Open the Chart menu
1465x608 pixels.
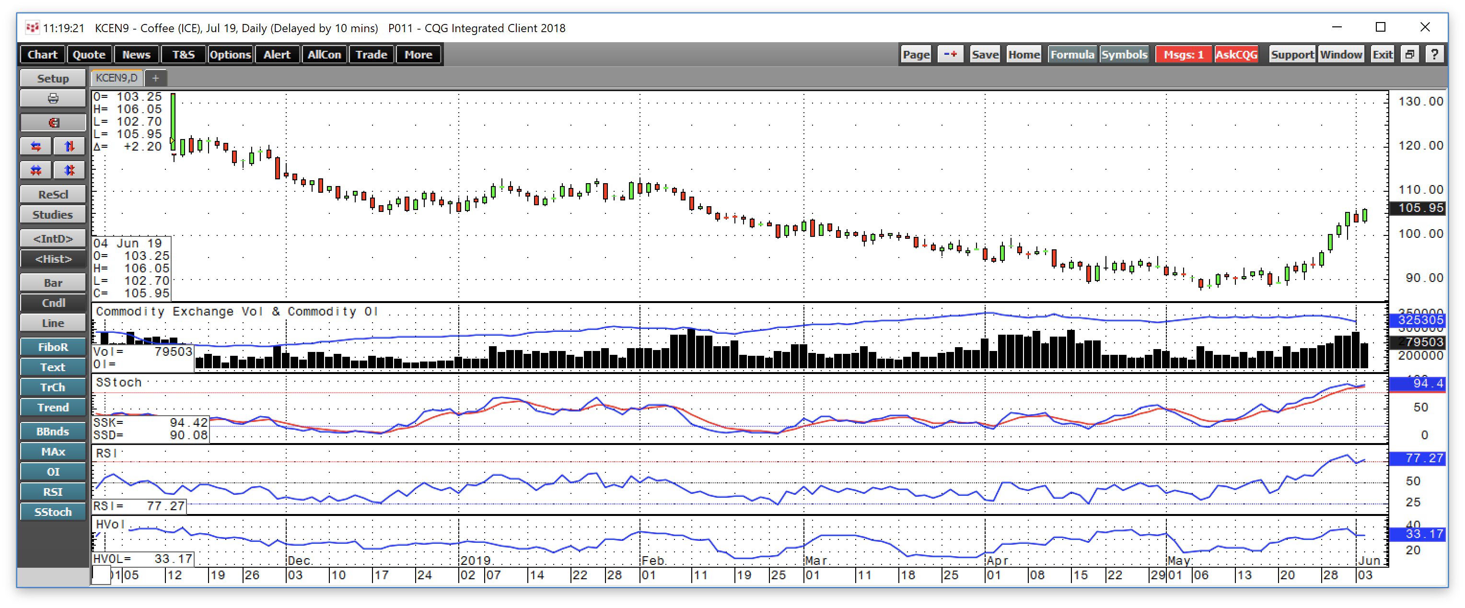(x=42, y=55)
